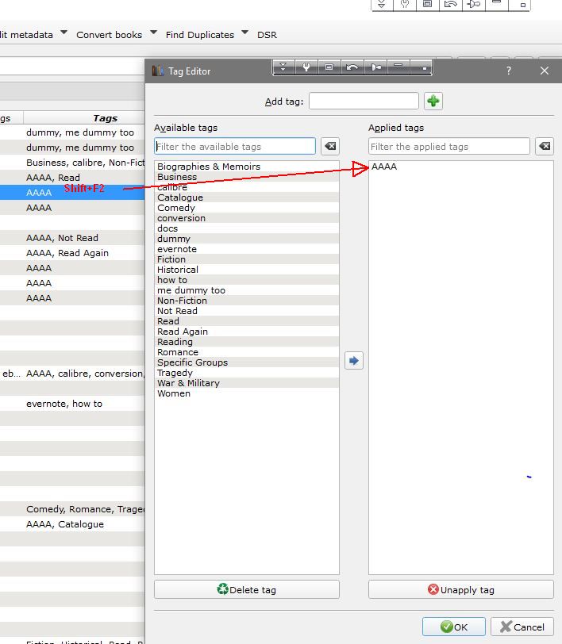Select the Reading tag in available list

point(247,342)
